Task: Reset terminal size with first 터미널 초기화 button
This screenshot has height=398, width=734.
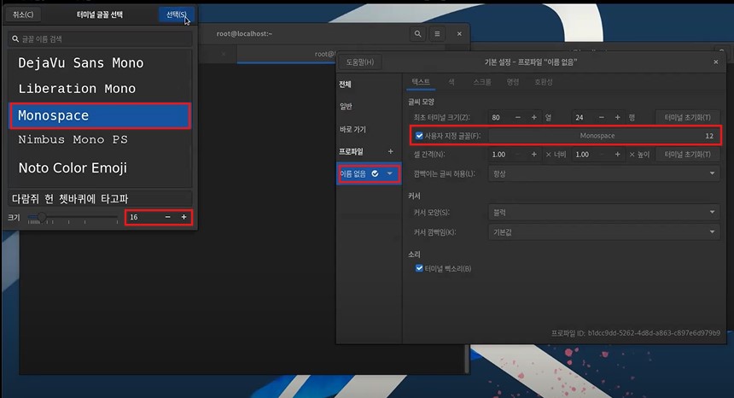Action: click(x=687, y=118)
